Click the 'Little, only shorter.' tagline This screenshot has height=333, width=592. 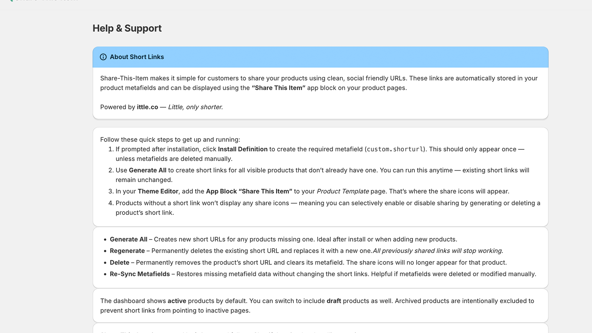(195, 107)
